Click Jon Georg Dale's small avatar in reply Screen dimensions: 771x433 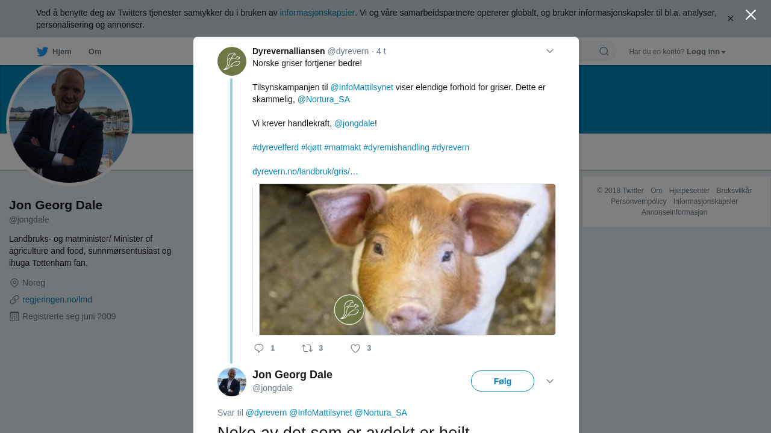coord(232,382)
